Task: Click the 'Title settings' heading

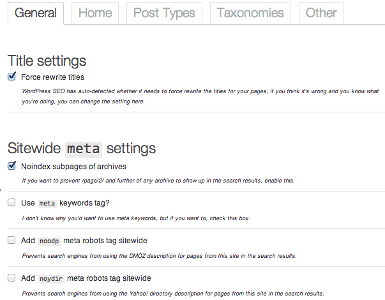Action: click(47, 61)
